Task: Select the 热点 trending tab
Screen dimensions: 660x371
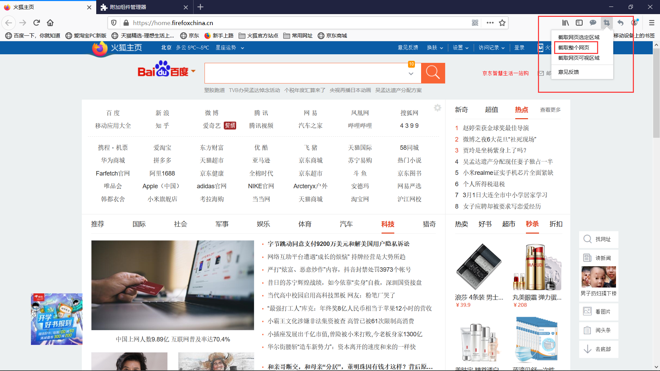Action: 521,110
